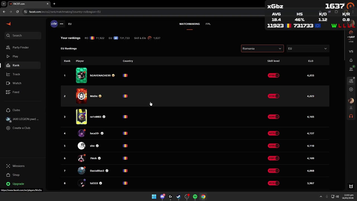Open the Feed sidebar icon
The height and width of the screenshot is (201, 357).
tap(8, 92)
